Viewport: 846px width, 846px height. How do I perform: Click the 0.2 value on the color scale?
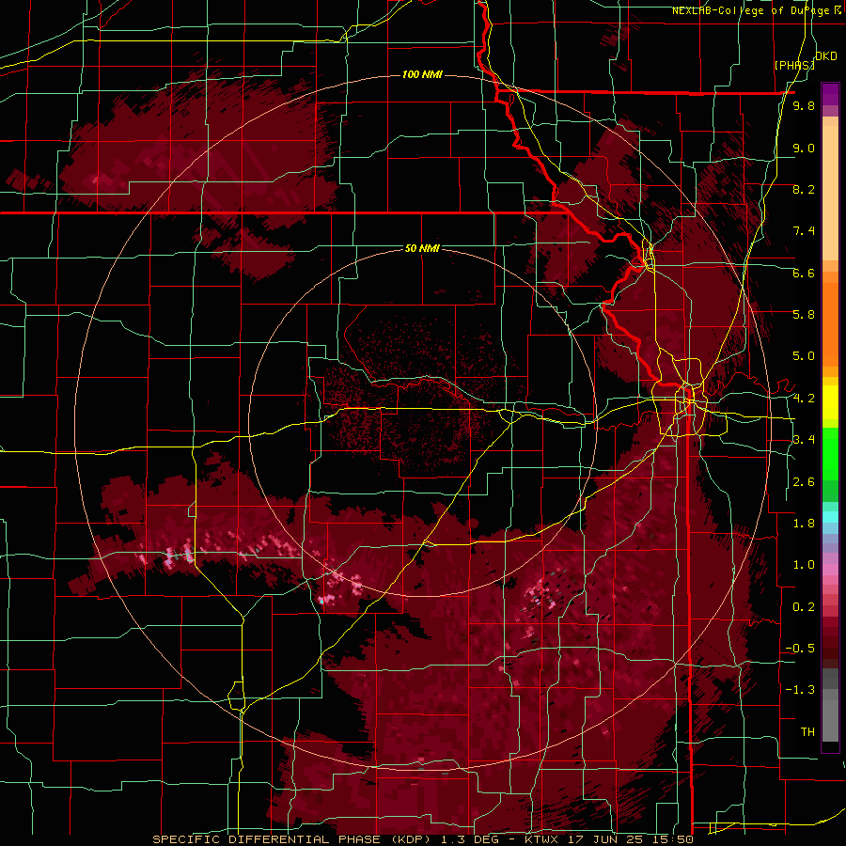point(804,607)
